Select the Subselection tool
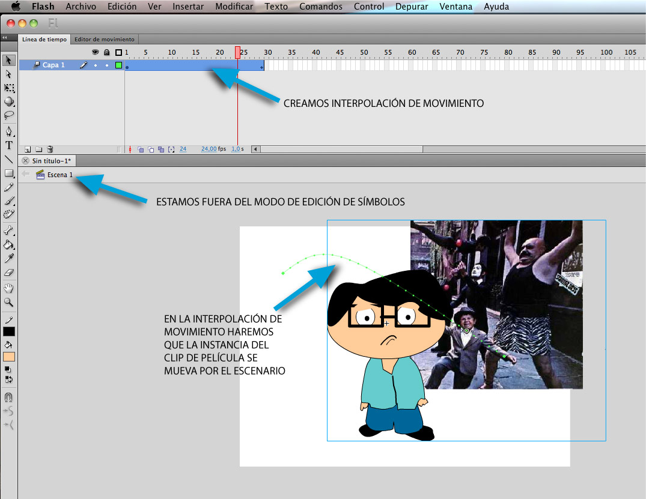Screen dimensions: 646x499 tap(8, 74)
